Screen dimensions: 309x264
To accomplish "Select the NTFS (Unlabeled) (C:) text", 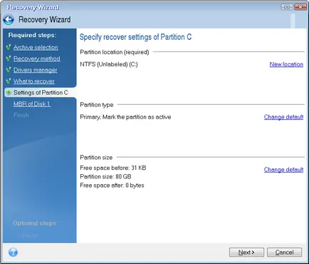I will click(x=109, y=64).
